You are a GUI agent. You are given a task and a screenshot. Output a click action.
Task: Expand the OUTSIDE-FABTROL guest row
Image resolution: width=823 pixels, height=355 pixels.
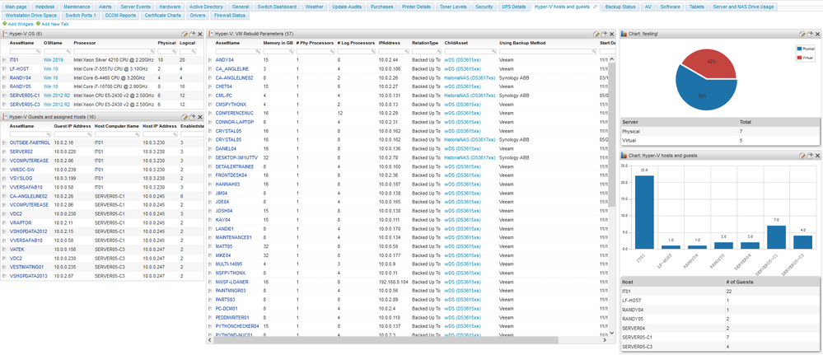coord(4,142)
